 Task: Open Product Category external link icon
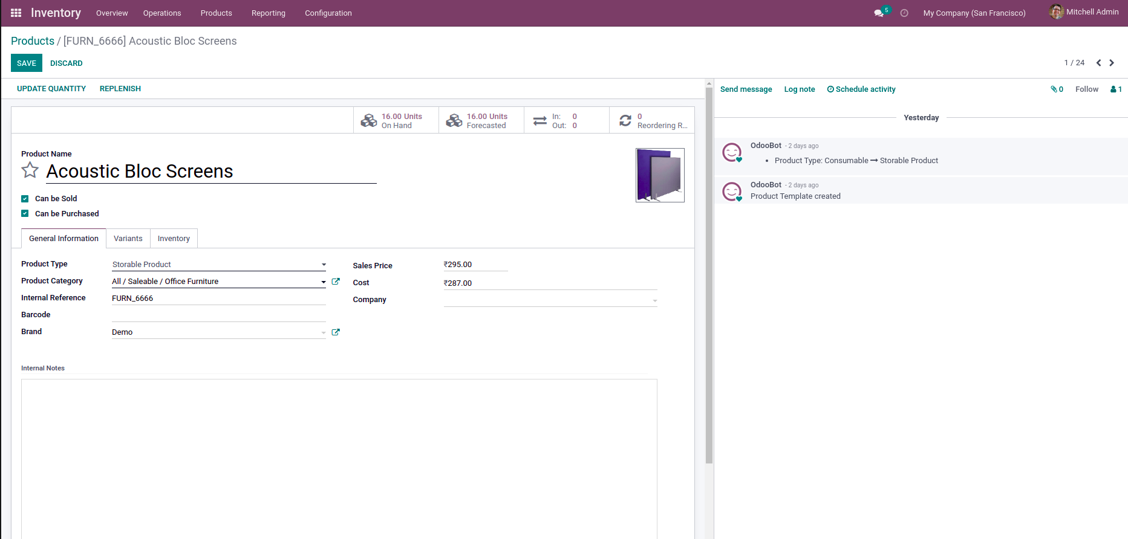click(336, 282)
